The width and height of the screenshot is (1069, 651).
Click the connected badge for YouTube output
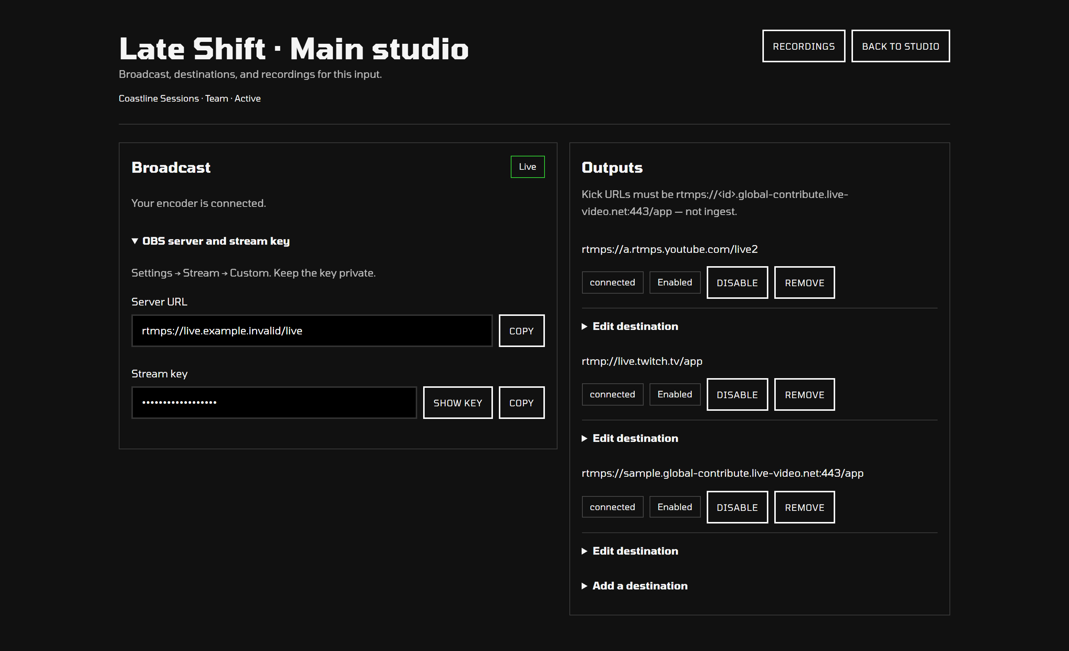[612, 282]
